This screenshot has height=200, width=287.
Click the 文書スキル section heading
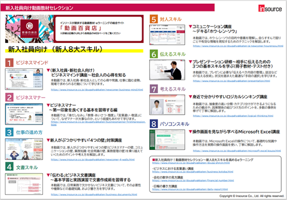click(x=27, y=167)
